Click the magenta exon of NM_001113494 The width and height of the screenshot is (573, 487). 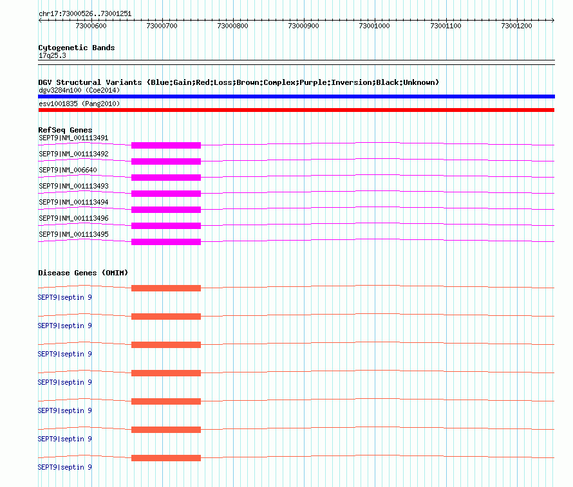click(166, 210)
